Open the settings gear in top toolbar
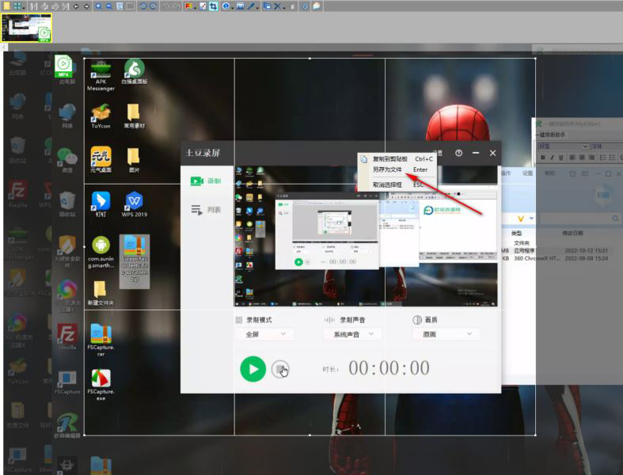This screenshot has height=475, width=623. coord(305,6)
